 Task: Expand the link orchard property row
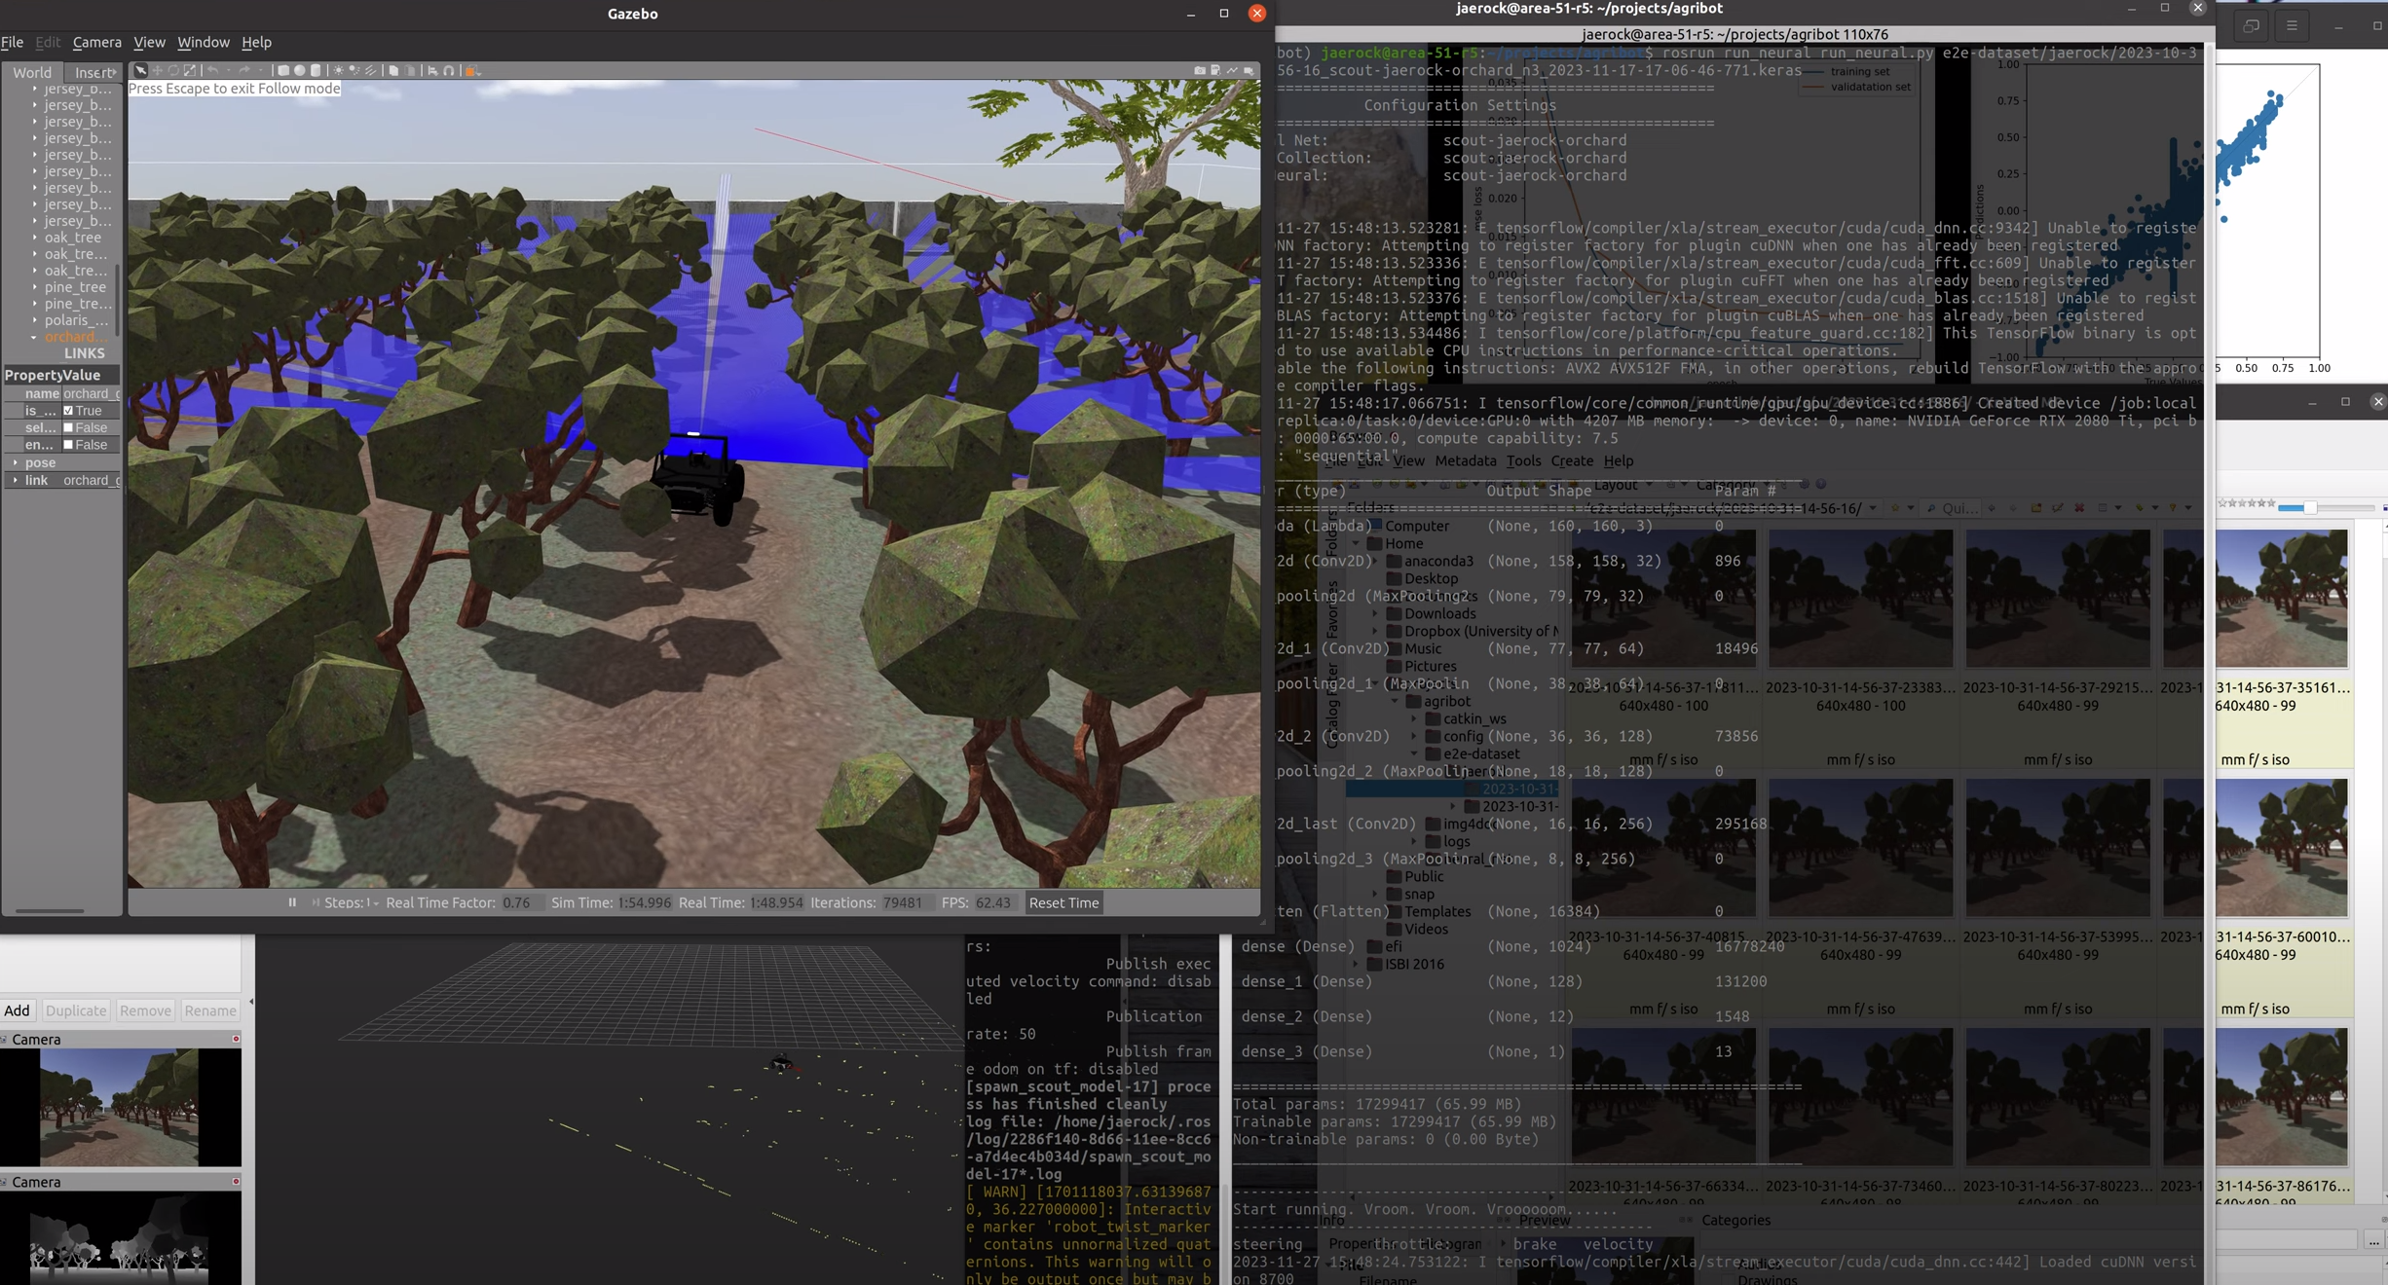(x=15, y=480)
